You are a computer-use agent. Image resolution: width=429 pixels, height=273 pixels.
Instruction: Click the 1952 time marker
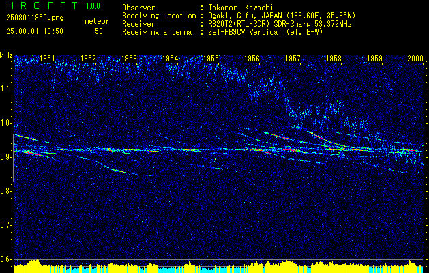[x=88, y=58]
